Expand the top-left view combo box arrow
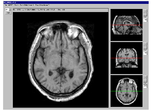This screenshot has width=152, height=111. coord(10,9)
